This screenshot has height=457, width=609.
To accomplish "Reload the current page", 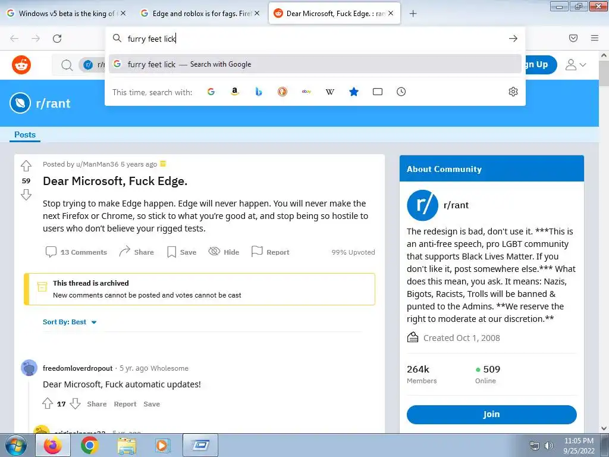I will click(x=57, y=39).
